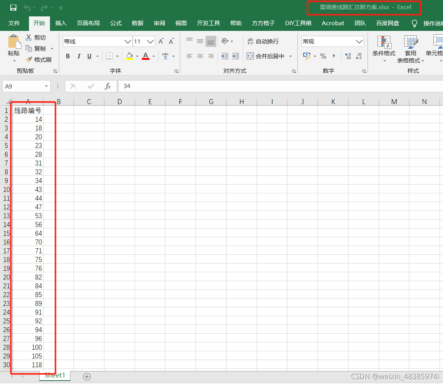
Task: Click the text orientation icon
Action: pyautogui.click(x=225, y=41)
